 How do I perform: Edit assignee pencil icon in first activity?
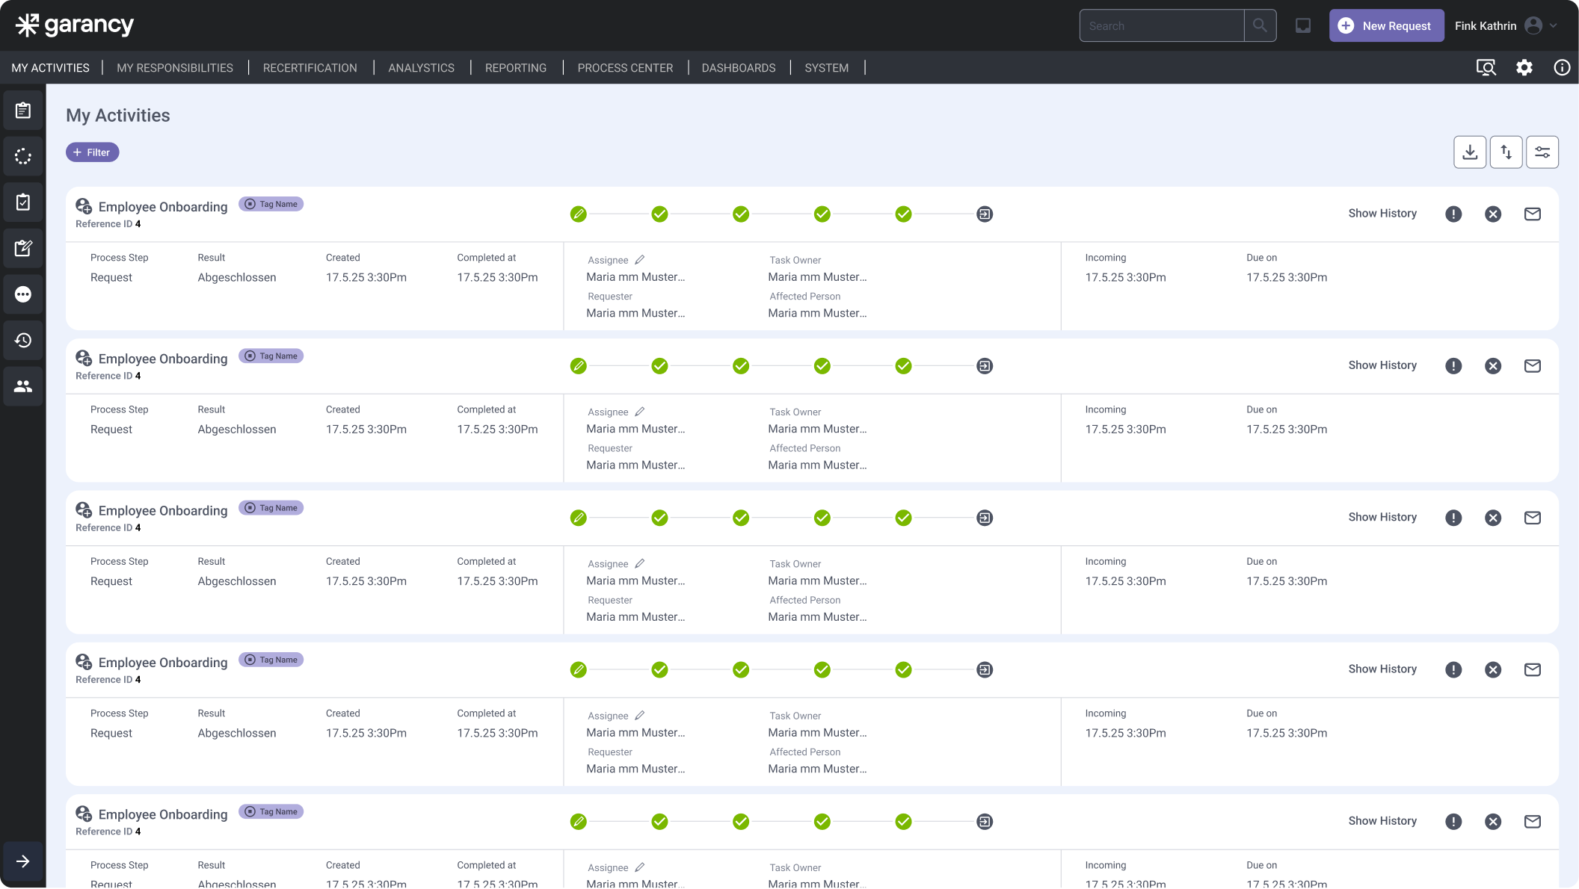tap(639, 260)
